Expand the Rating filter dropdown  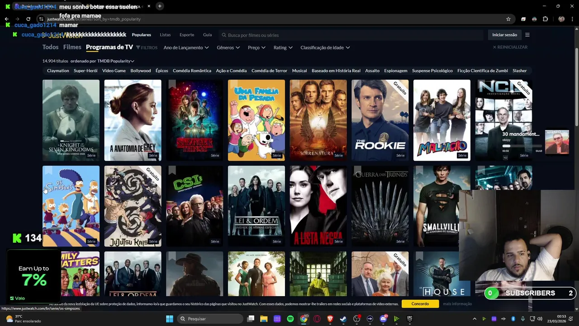[x=283, y=48]
